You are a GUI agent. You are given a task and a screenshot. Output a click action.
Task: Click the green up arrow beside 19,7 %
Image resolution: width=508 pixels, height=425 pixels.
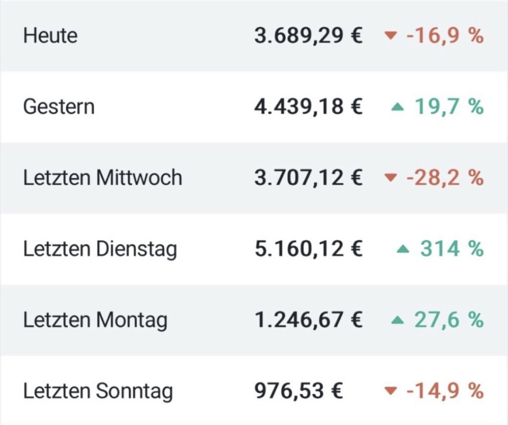tap(397, 106)
